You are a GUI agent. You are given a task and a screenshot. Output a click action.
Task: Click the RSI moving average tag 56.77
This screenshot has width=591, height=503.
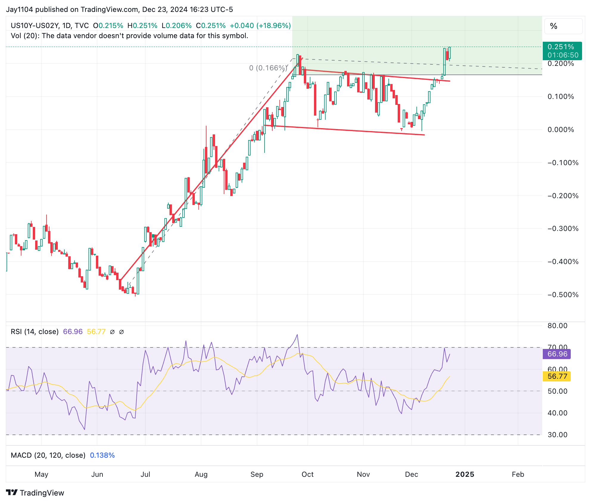[x=557, y=376]
